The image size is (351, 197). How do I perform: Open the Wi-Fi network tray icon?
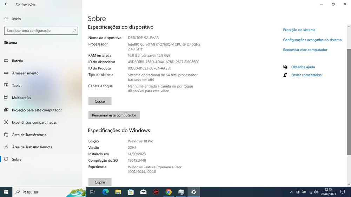[x=310, y=192]
